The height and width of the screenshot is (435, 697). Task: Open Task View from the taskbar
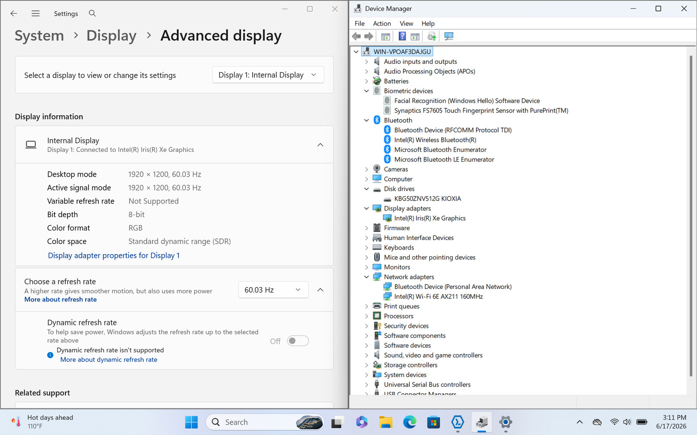click(x=338, y=422)
